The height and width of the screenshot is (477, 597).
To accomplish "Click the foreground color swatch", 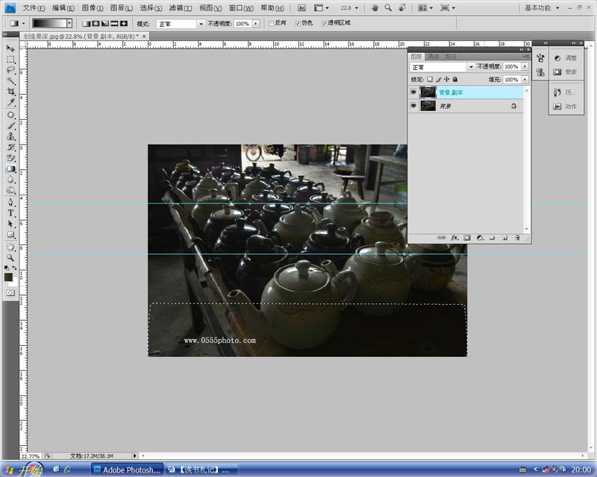I will 8,277.
